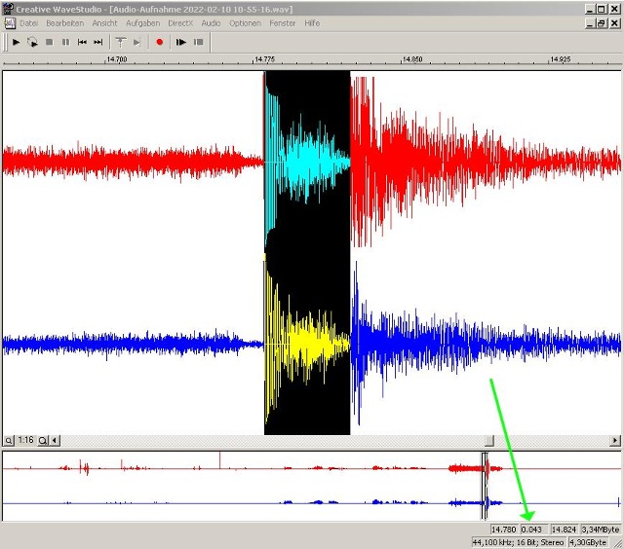The height and width of the screenshot is (549, 624).
Task: Click the selection end value 14.824
Action: (x=564, y=530)
